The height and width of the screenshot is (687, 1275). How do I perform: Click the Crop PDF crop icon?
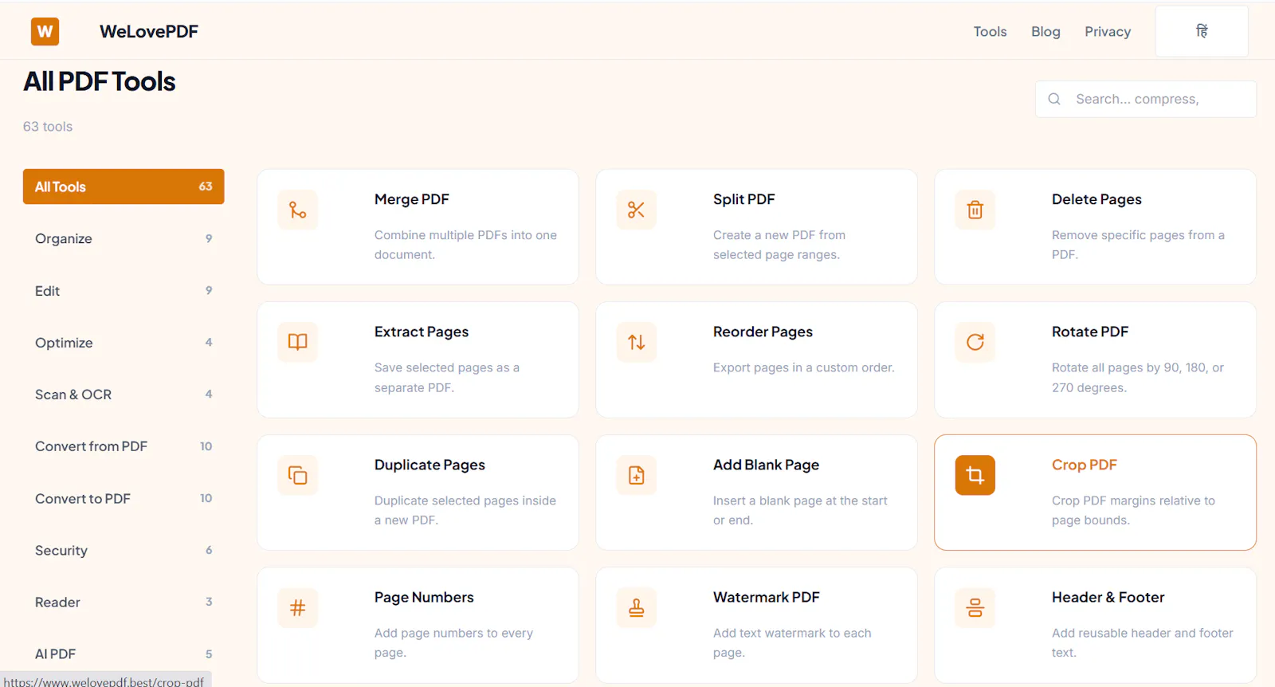975,475
